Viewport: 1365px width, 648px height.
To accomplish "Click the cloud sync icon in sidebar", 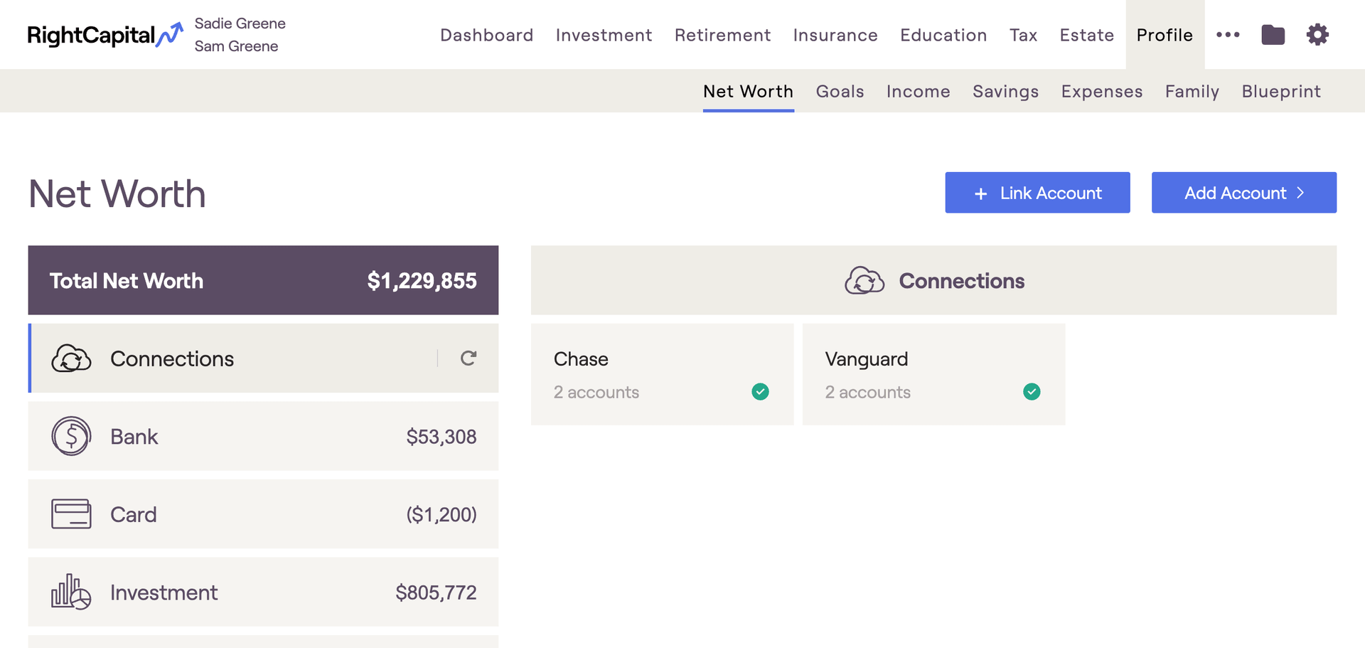I will point(71,358).
